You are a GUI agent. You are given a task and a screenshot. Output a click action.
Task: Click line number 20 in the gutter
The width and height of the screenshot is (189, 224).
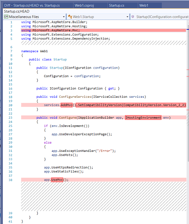tap(10, 105)
